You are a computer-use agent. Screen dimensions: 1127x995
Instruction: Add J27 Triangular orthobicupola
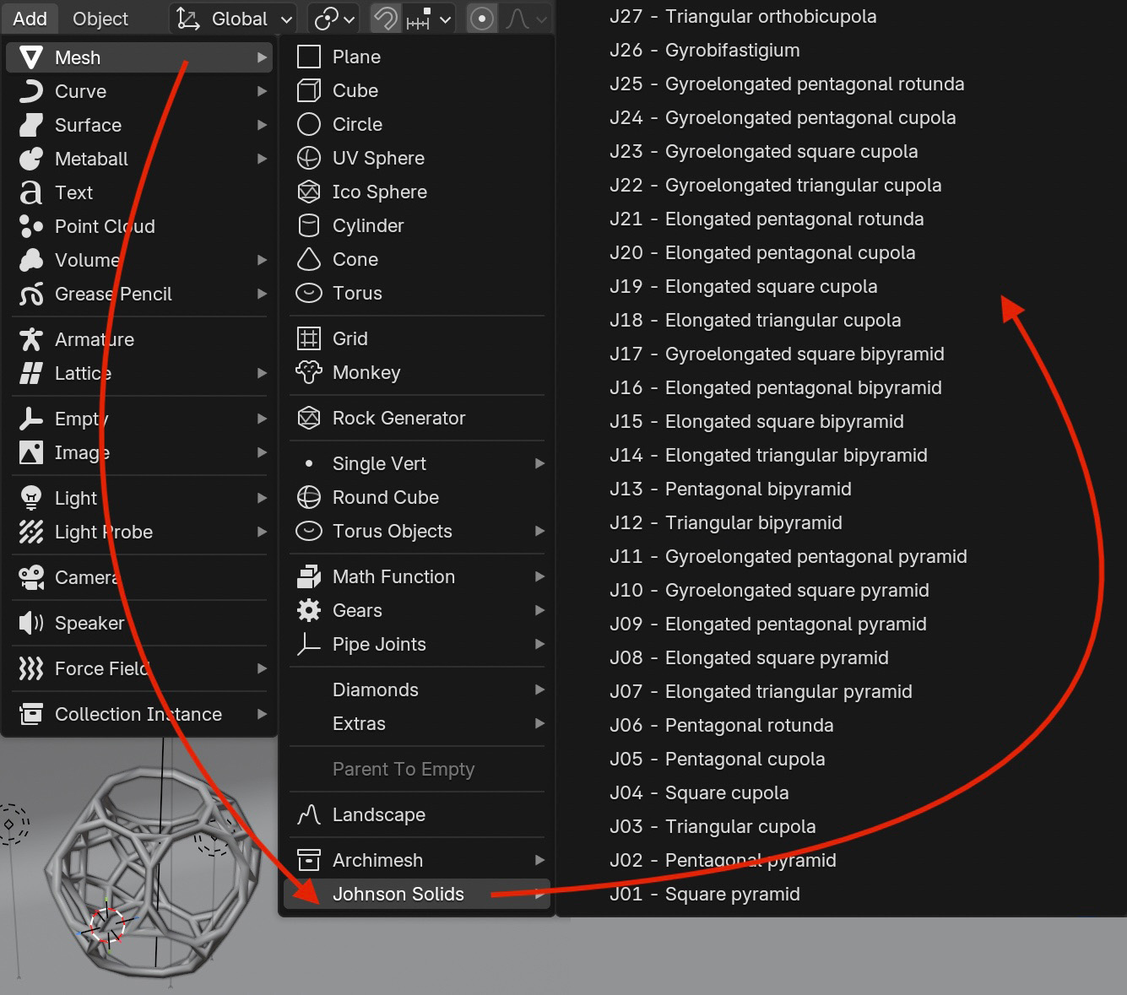pos(743,16)
